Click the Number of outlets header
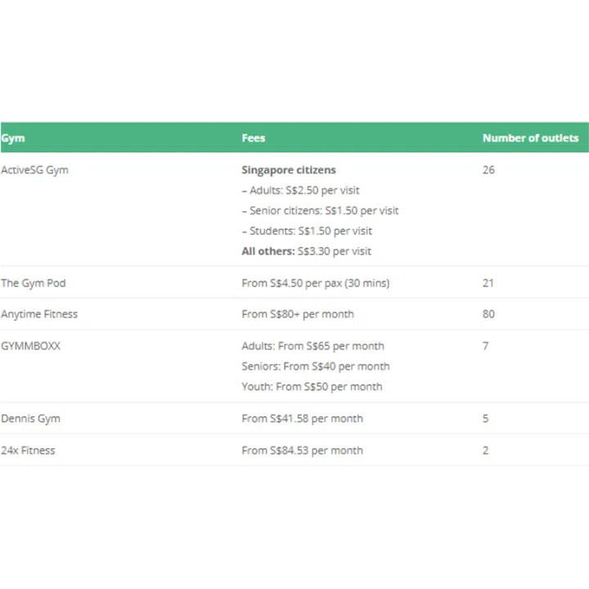The image size is (589, 589). 530,138
